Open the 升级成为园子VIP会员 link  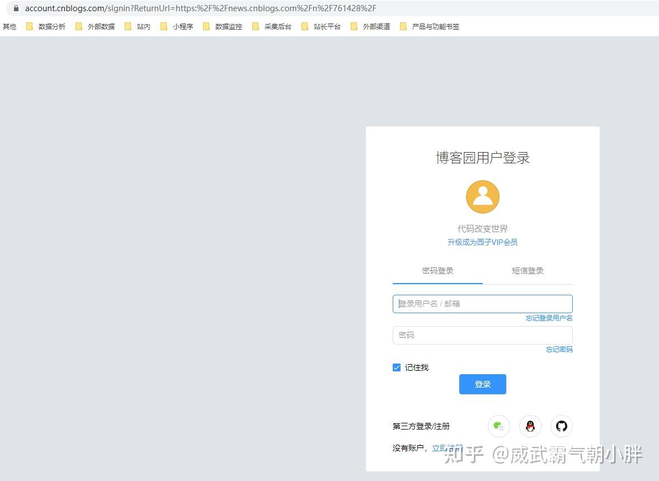(482, 242)
